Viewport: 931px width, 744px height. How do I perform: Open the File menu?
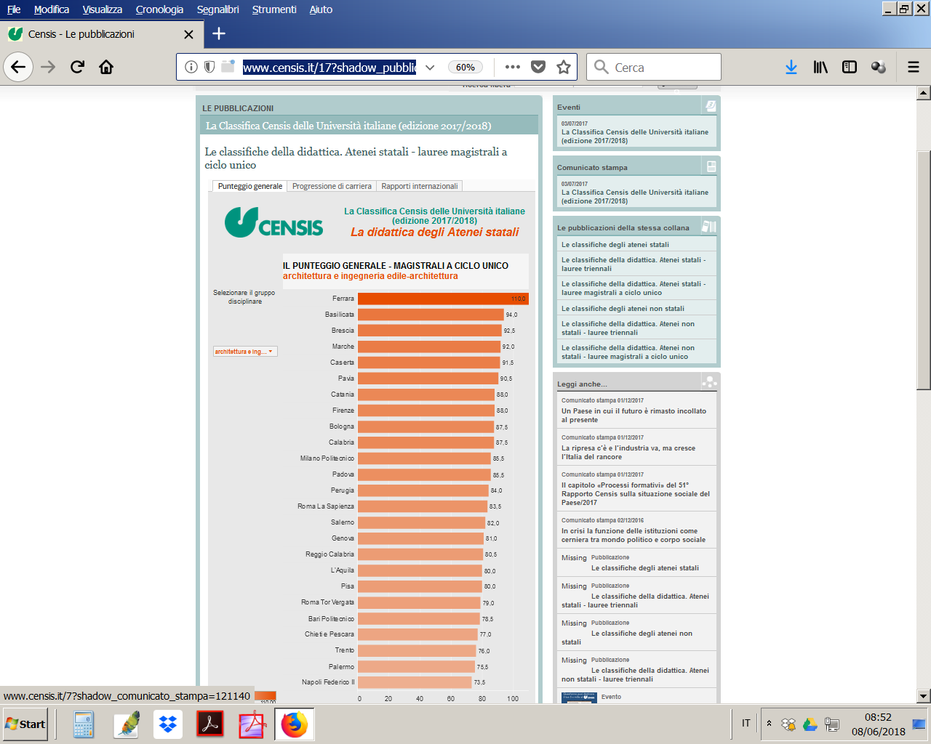(14, 9)
